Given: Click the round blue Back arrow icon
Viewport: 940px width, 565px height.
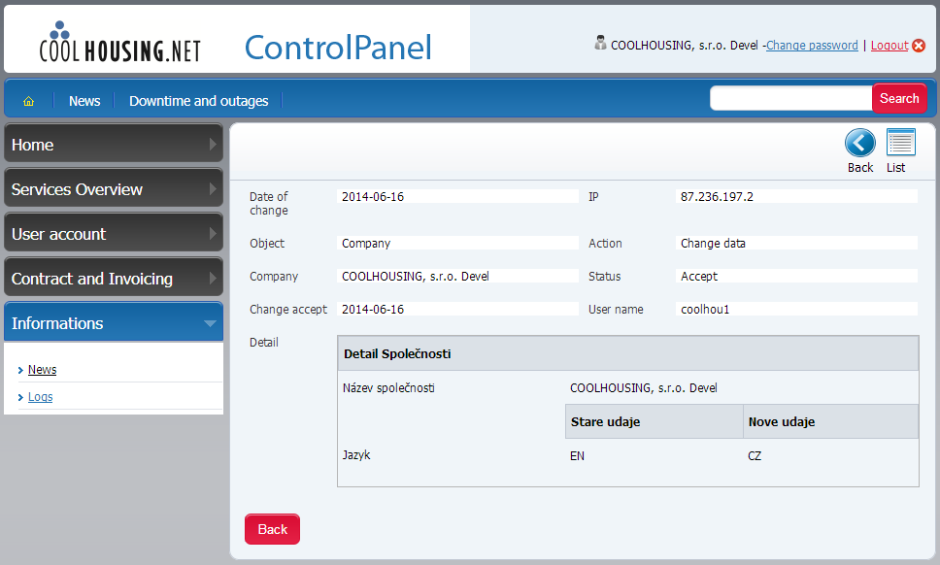Looking at the screenshot, I should tap(859, 144).
